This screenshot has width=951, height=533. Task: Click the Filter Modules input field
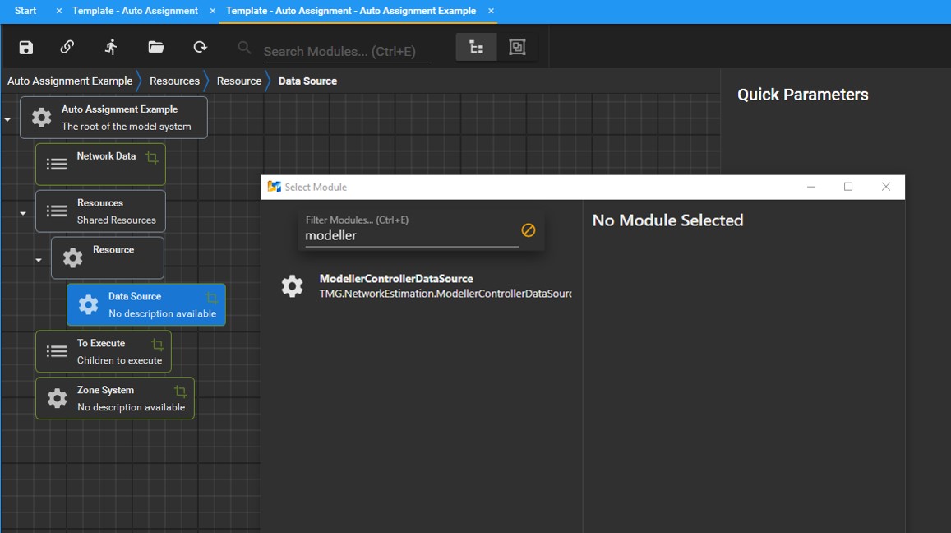click(403, 234)
